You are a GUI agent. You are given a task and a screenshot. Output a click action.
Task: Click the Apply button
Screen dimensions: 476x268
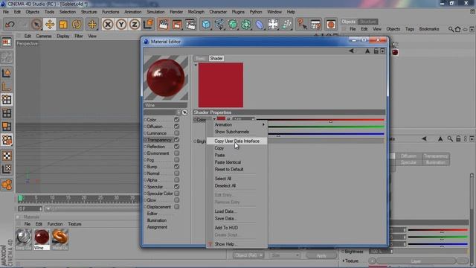[x=321, y=255]
